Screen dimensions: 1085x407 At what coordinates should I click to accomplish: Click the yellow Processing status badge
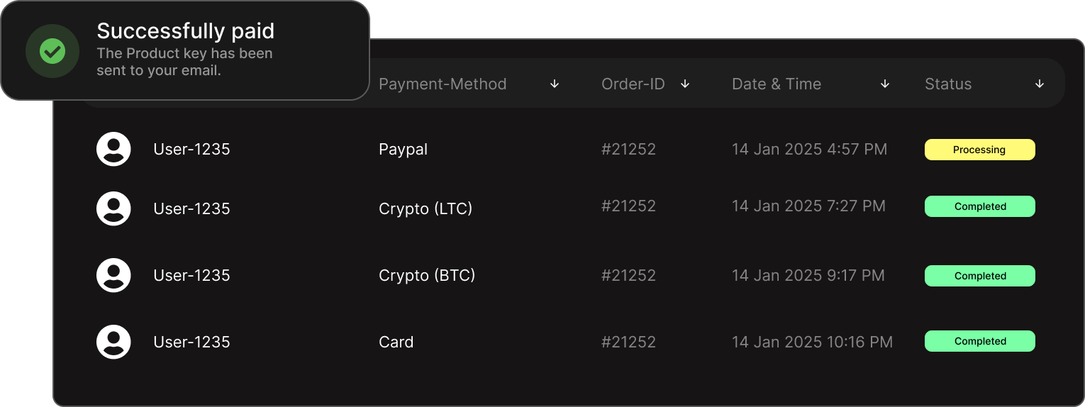tap(979, 150)
